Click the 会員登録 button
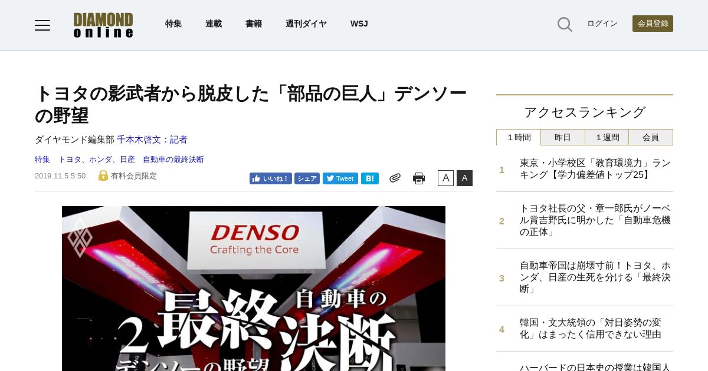 click(x=653, y=24)
